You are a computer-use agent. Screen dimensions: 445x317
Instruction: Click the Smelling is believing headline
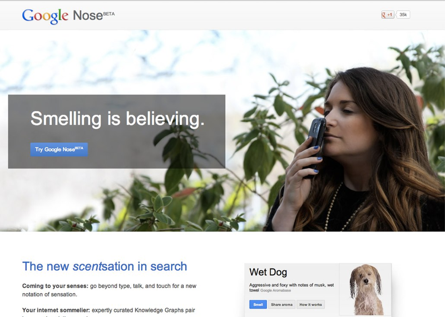pos(117,118)
